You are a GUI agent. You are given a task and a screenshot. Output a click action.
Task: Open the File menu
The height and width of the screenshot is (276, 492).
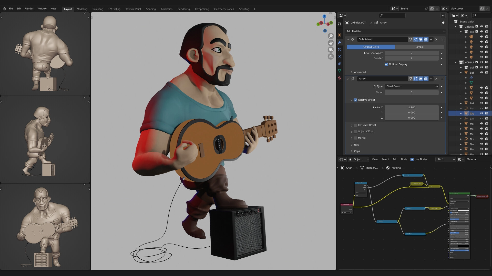point(11,9)
